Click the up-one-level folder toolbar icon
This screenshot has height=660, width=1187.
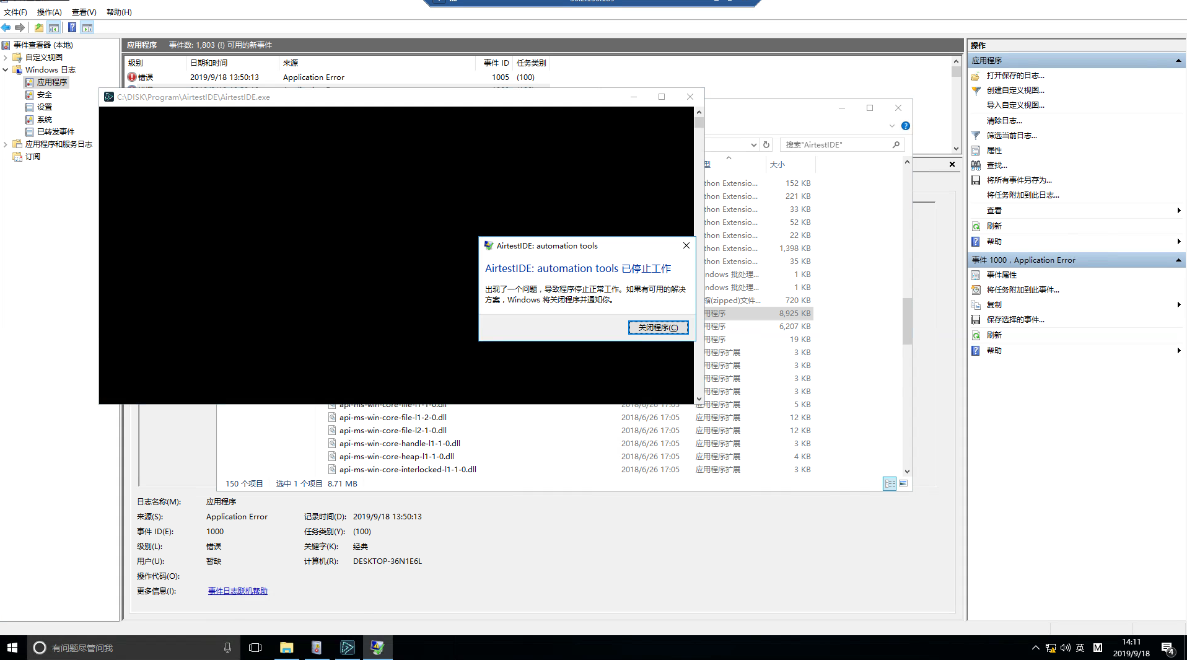click(x=39, y=27)
